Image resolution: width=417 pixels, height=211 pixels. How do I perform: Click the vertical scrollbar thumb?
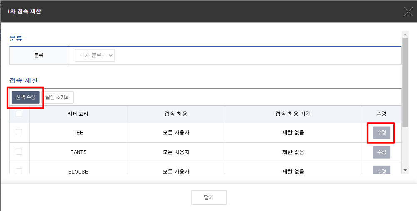point(405,83)
